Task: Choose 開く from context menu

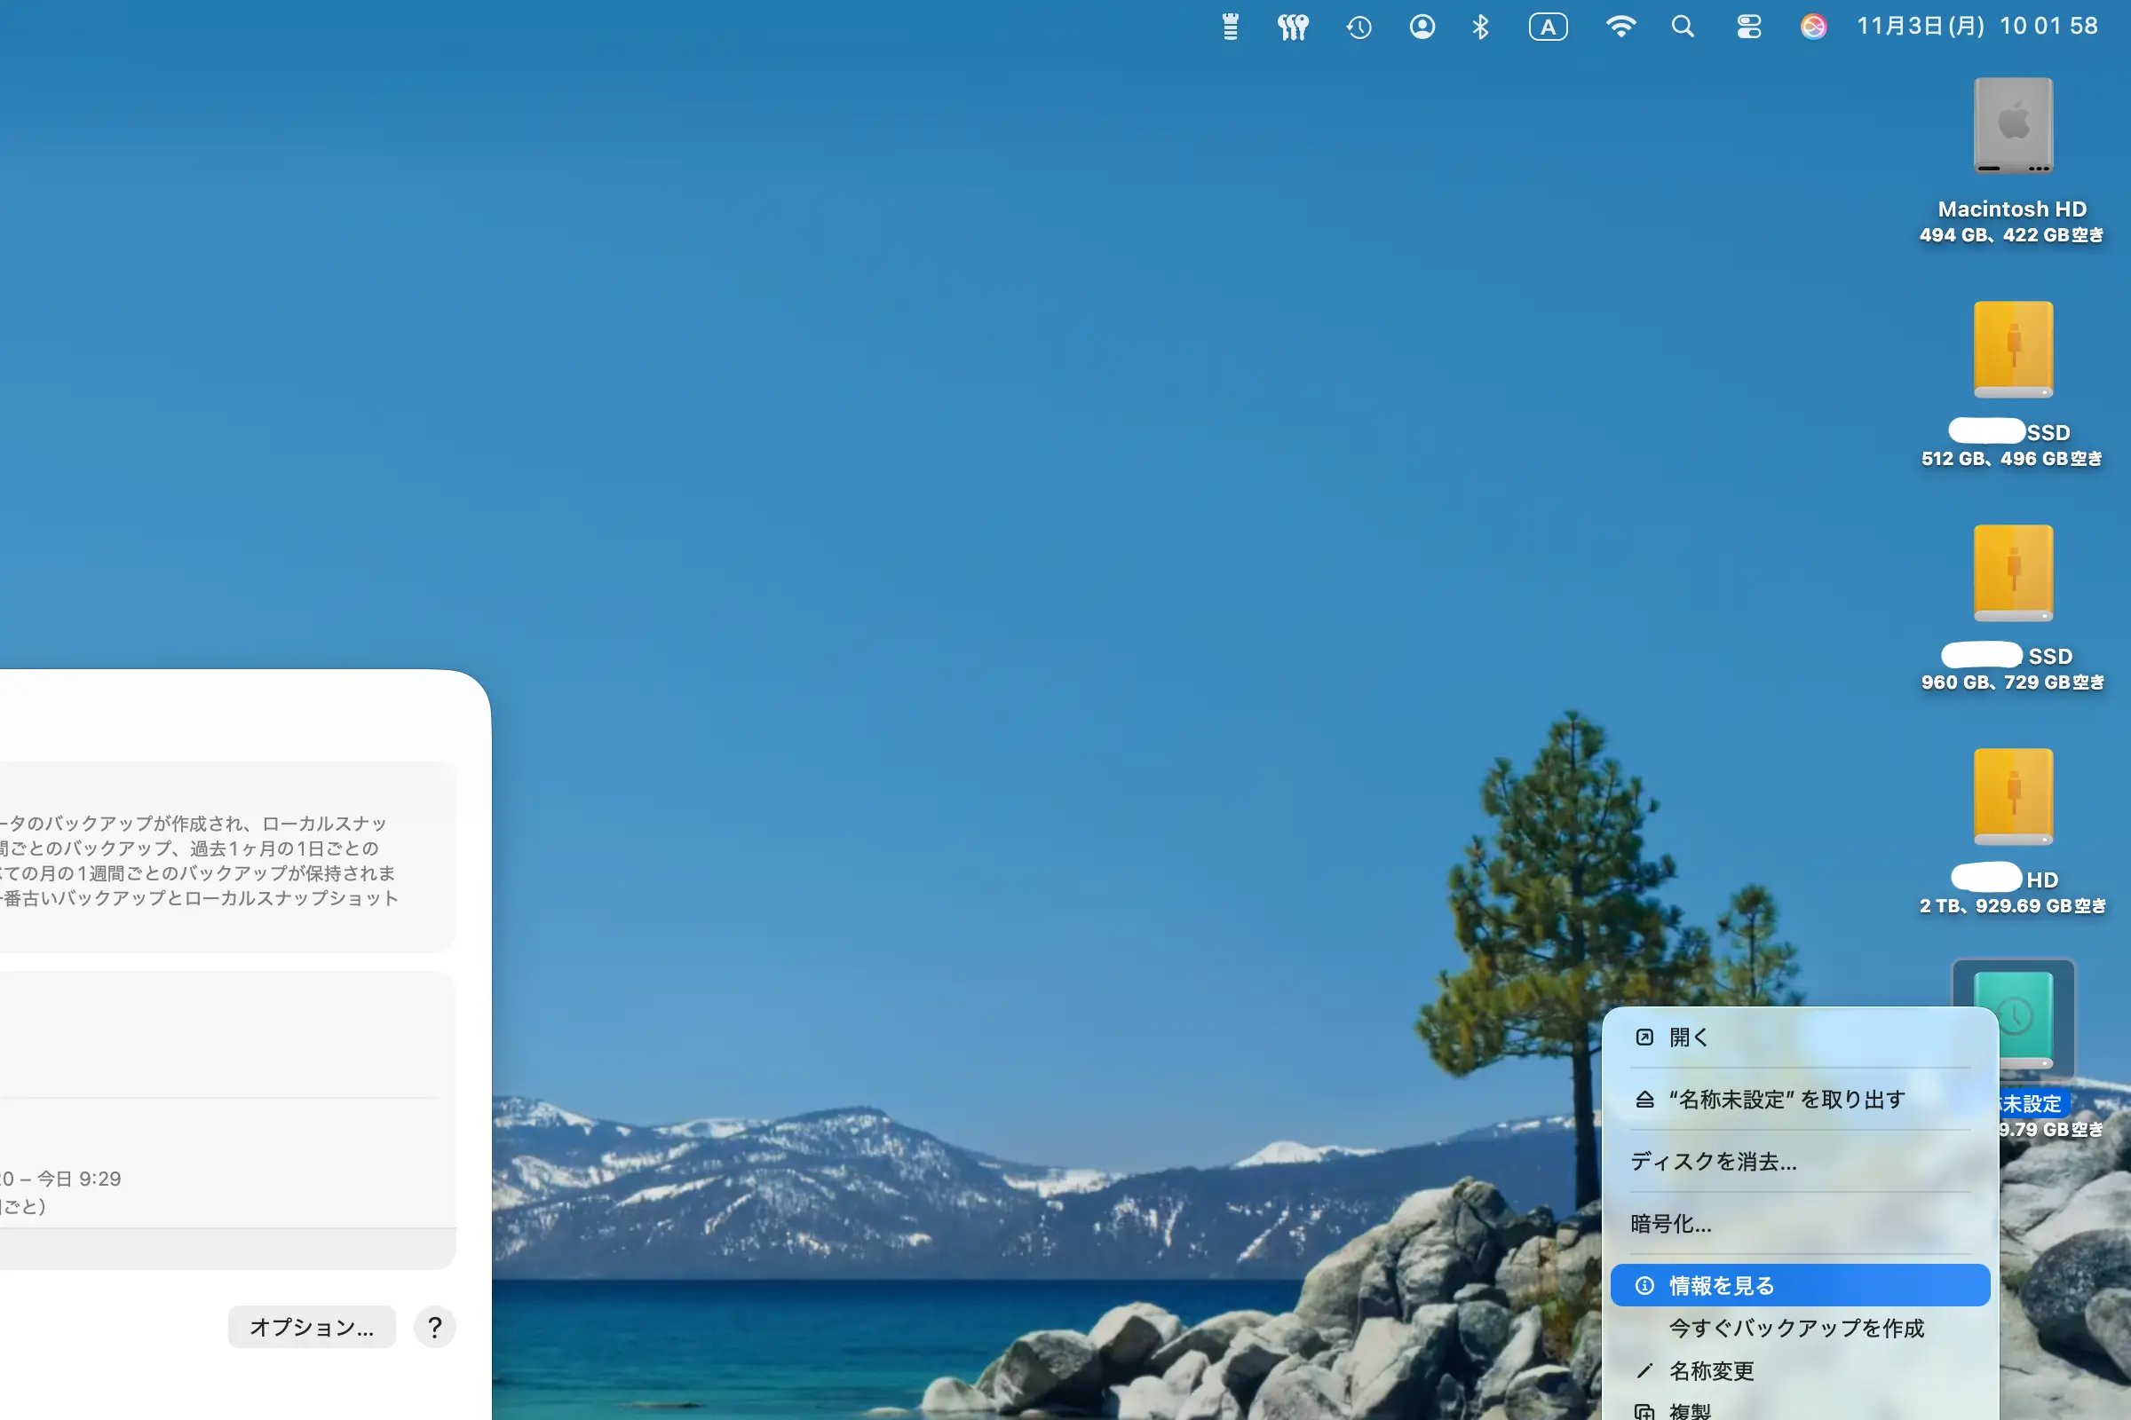Action: (x=1688, y=1037)
